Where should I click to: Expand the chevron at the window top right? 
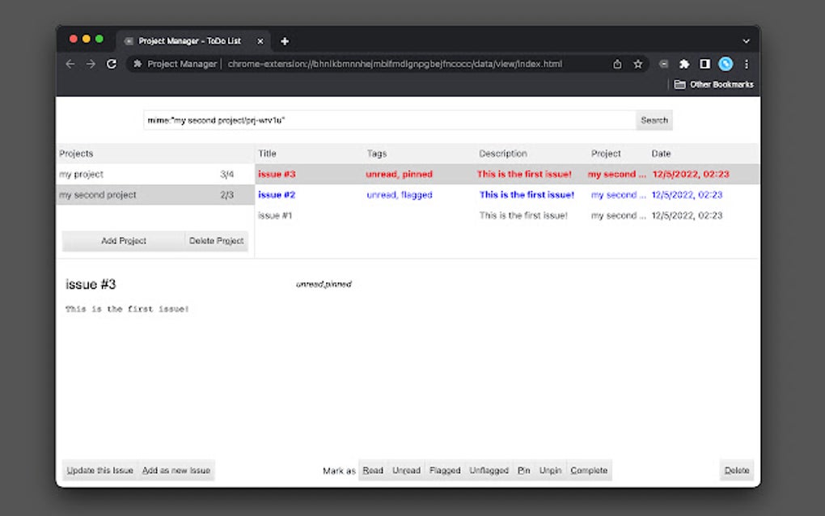point(745,41)
